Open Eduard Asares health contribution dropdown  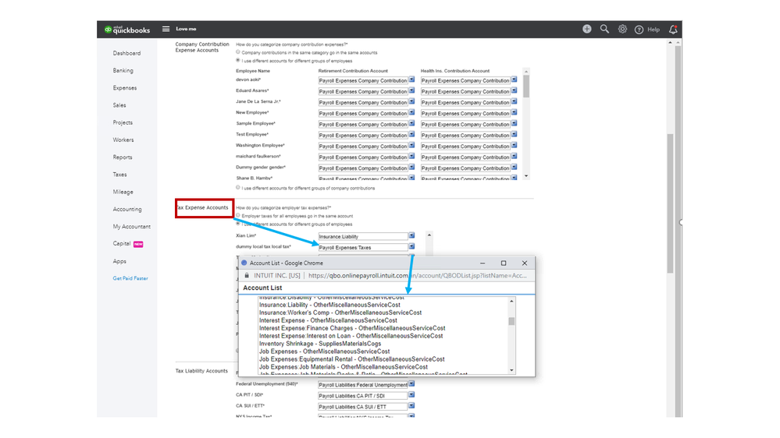coord(514,90)
